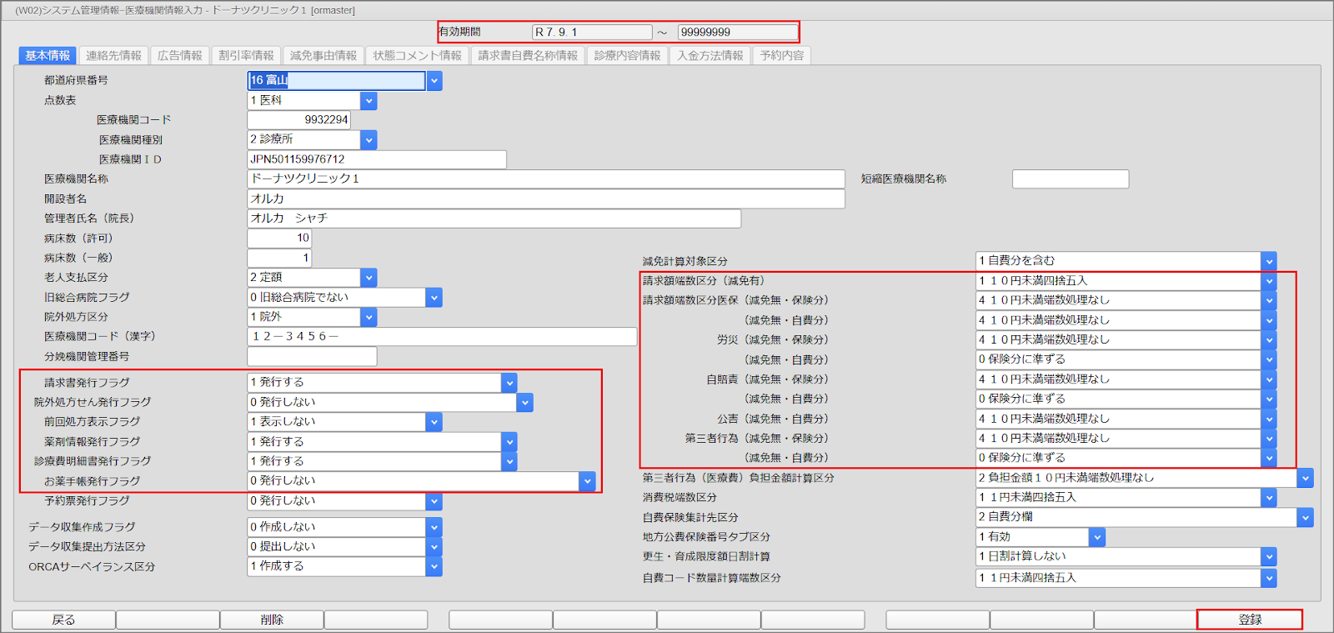Open the 予約票発行フラグ dropdown
The height and width of the screenshot is (633, 1334).
pos(434,501)
